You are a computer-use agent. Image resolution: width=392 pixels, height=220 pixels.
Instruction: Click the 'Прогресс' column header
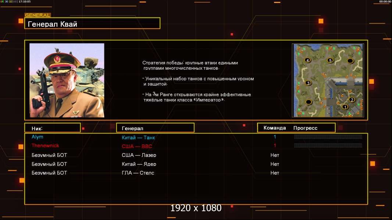[x=305, y=128]
